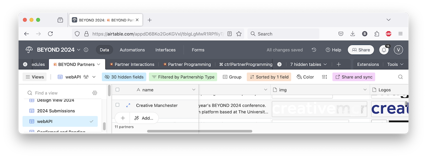Open the Firefox downloads icon
427x158 pixels.
click(x=353, y=34)
